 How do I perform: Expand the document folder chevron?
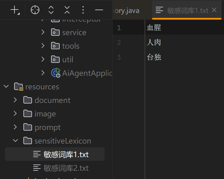[15, 100]
